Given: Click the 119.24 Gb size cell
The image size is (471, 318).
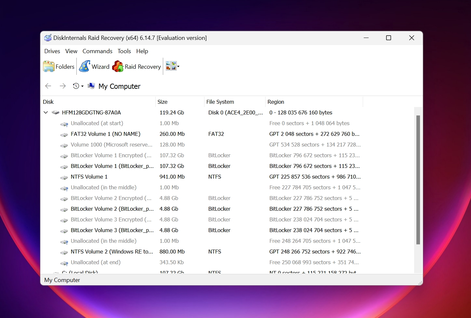Looking at the screenshot, I should tap(172, 112).
